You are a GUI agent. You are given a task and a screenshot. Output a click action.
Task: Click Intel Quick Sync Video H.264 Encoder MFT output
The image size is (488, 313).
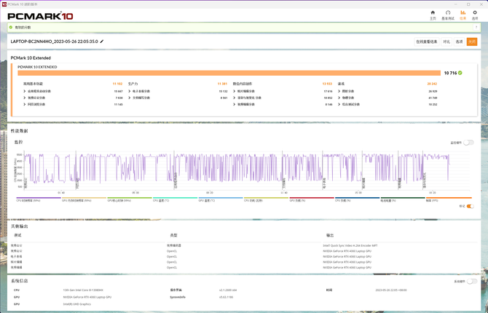click(350, 245)
